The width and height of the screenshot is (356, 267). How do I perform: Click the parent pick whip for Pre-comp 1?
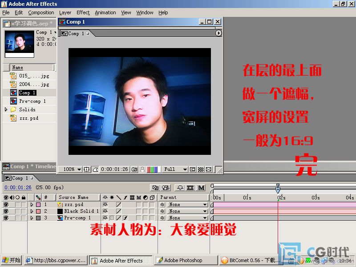click(162, 218)
